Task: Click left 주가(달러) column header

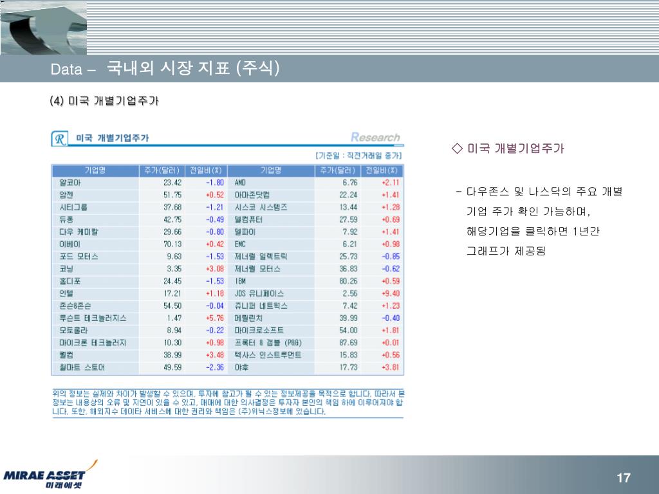Action: coord(162,170)
